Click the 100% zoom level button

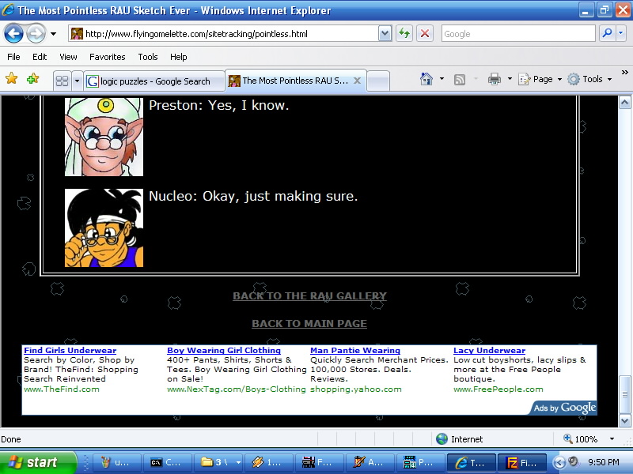(x=581, y=439)
